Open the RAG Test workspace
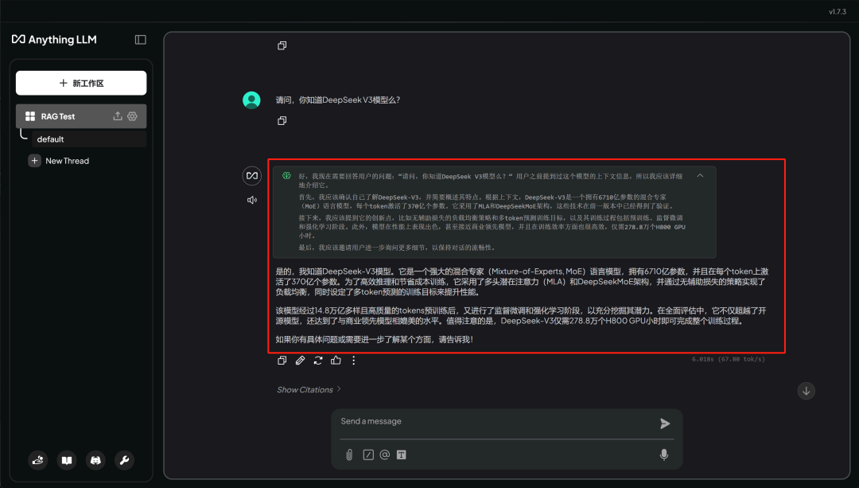Screen dimensions: 859x488 point(81,116)
